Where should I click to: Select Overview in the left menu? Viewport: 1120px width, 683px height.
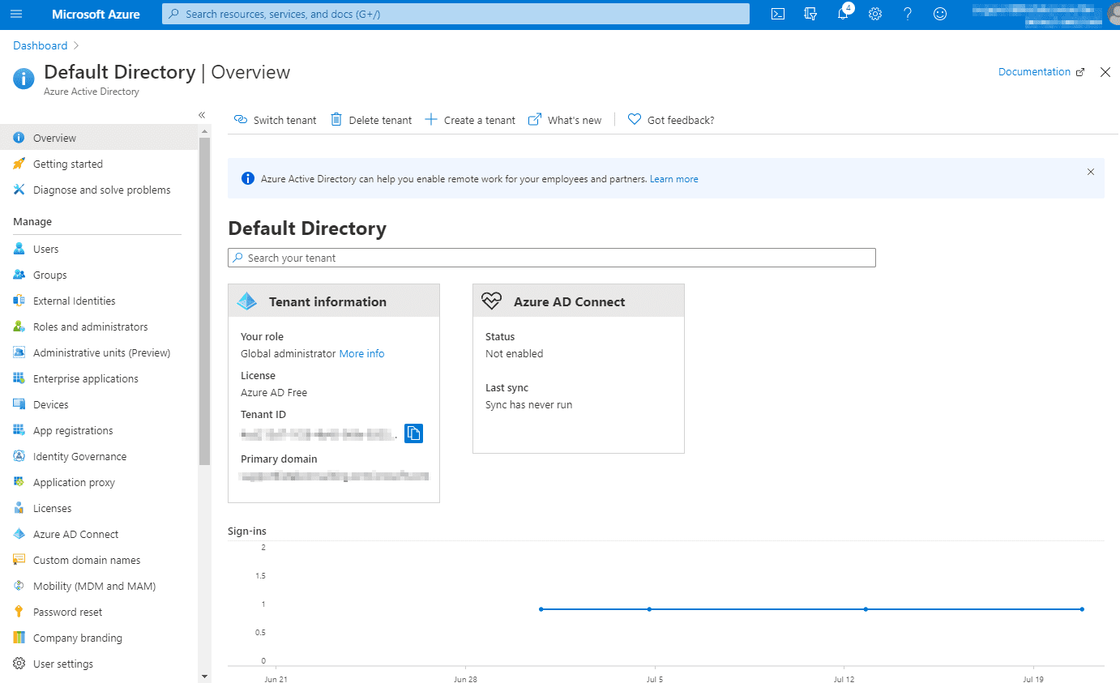pos(99,138)
